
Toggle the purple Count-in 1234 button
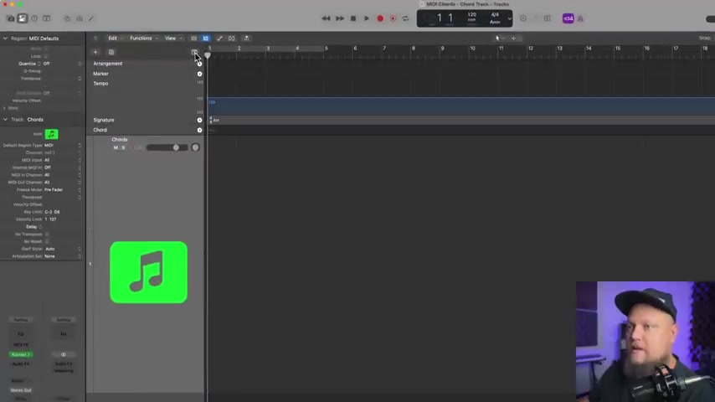[x=568, y=18]
